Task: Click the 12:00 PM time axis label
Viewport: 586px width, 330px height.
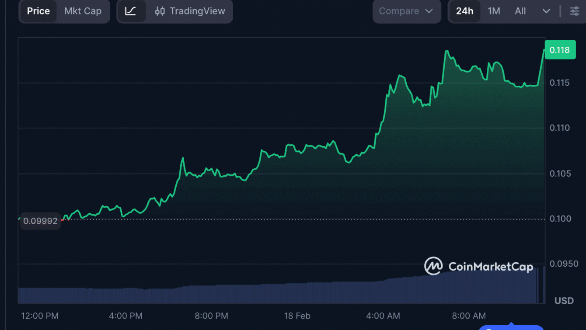Action: 40,316
